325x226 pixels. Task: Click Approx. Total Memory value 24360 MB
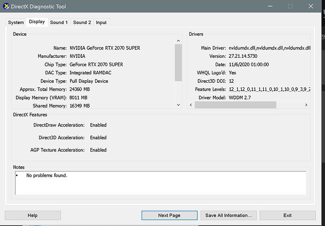click(x=80, y=89)
